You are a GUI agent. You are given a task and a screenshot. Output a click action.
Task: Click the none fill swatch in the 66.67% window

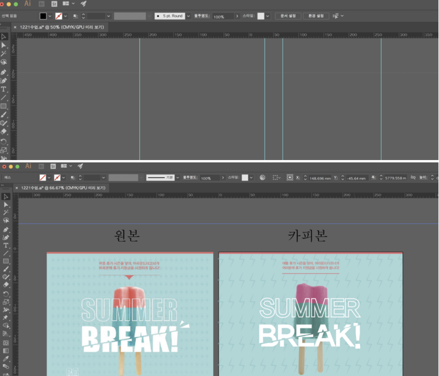pos(43,178)
